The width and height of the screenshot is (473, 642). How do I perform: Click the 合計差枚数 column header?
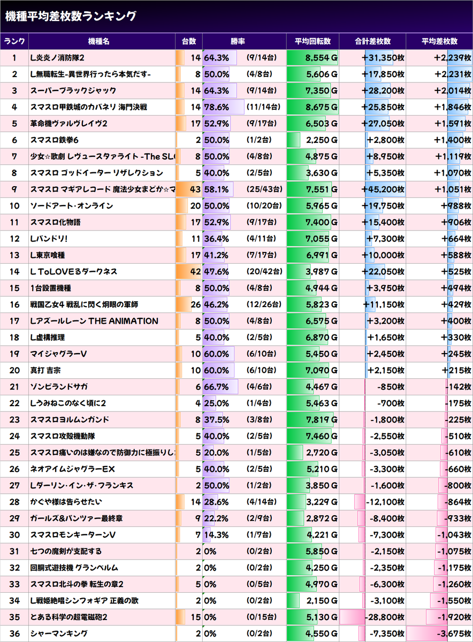tap(373, 41)
